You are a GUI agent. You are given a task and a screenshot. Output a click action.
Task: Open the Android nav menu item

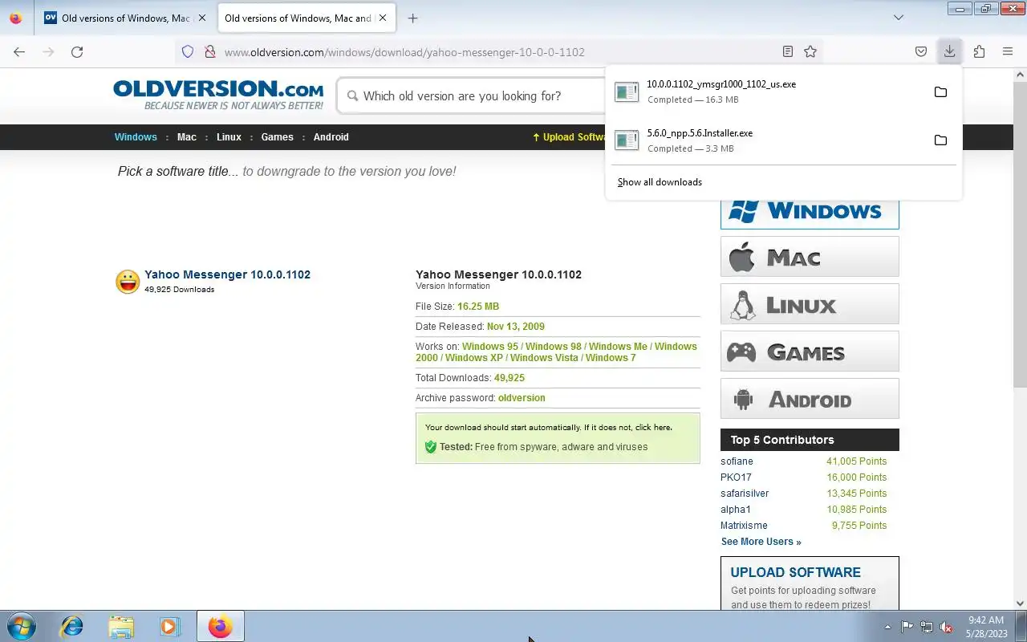tap(331, 137)
